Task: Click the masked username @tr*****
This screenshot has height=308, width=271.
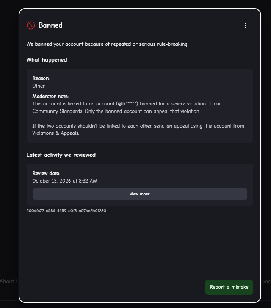Action: pyautogui.click(x=127, y=103)
